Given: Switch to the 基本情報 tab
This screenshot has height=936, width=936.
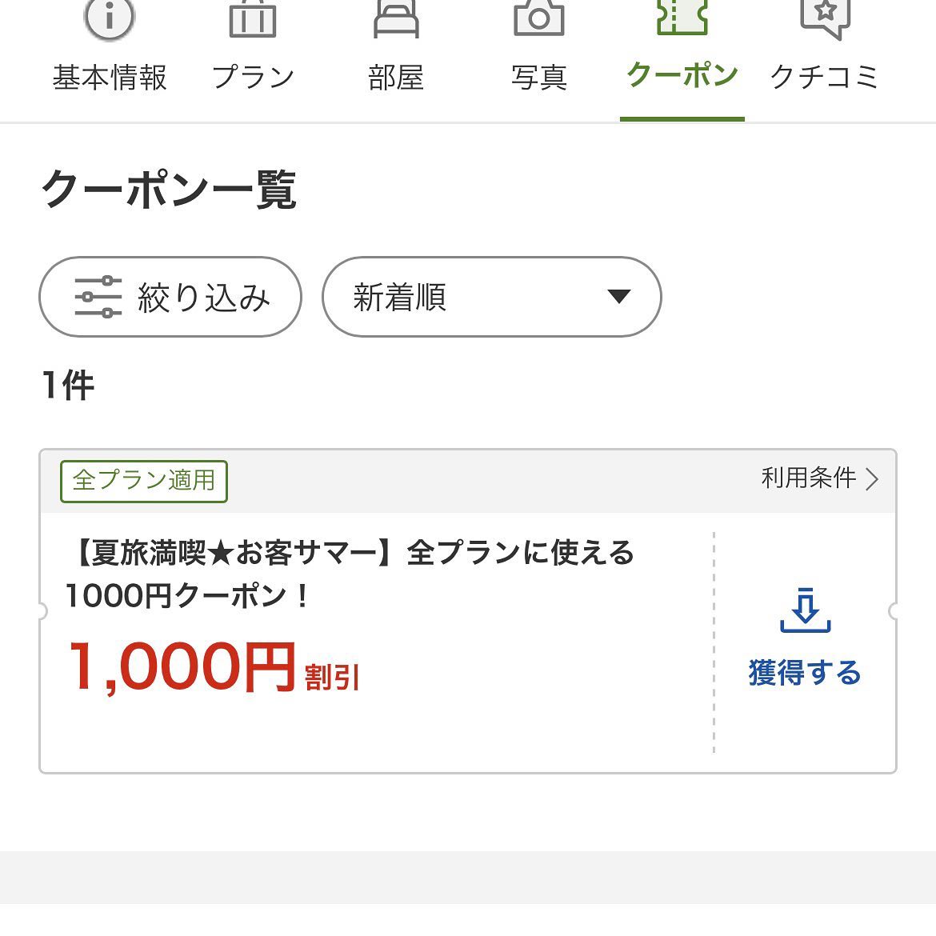Looking at the screenshot, I should (110, 78).
